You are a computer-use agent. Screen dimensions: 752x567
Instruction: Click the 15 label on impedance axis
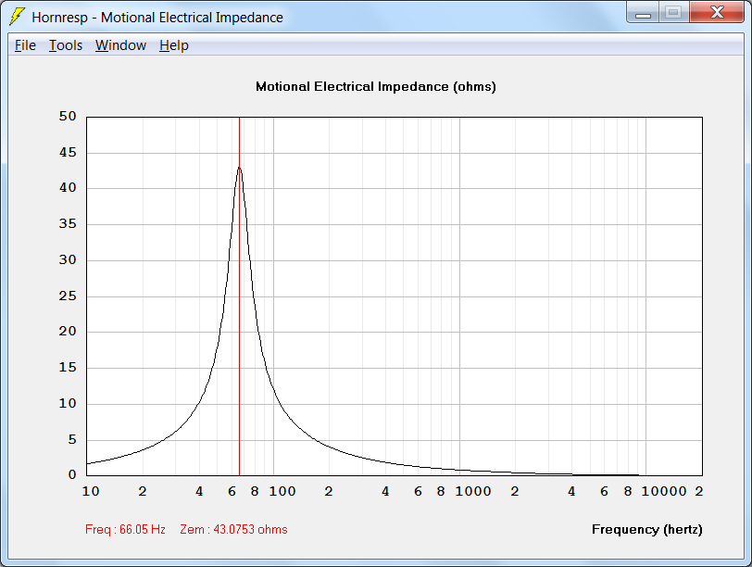click(x=68, y=368)
